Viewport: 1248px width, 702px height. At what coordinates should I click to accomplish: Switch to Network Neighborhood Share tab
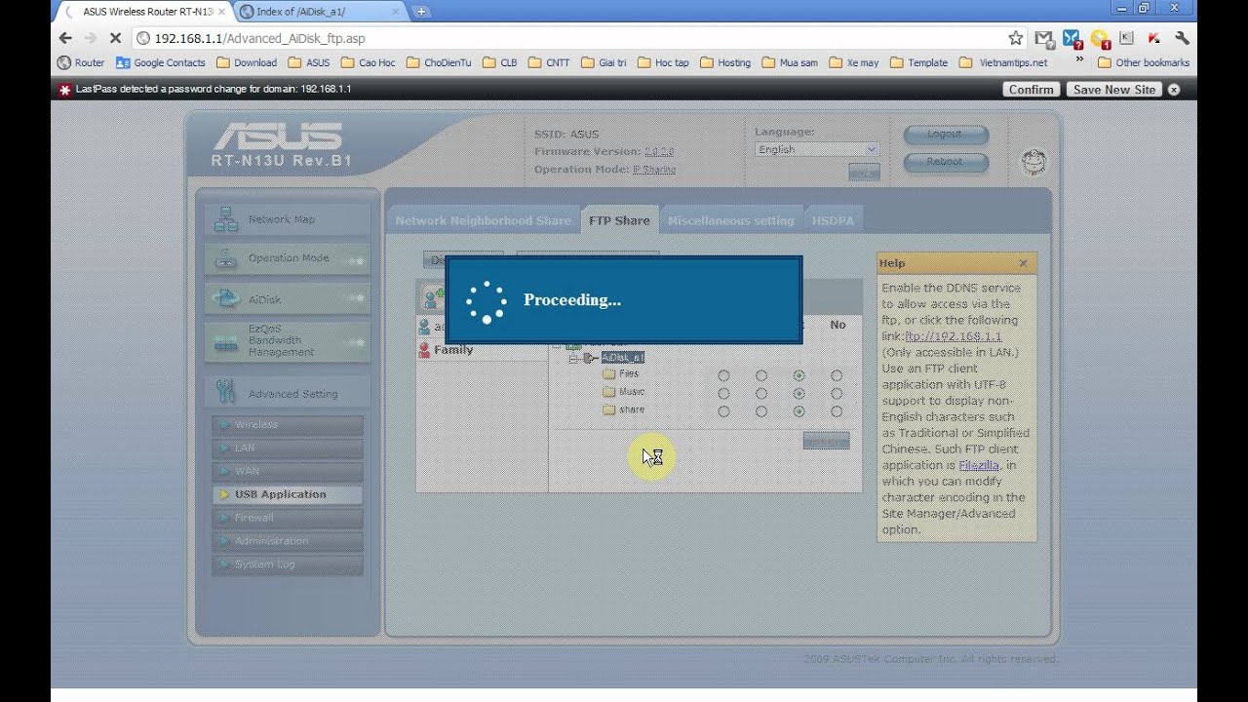click(483, 220)
